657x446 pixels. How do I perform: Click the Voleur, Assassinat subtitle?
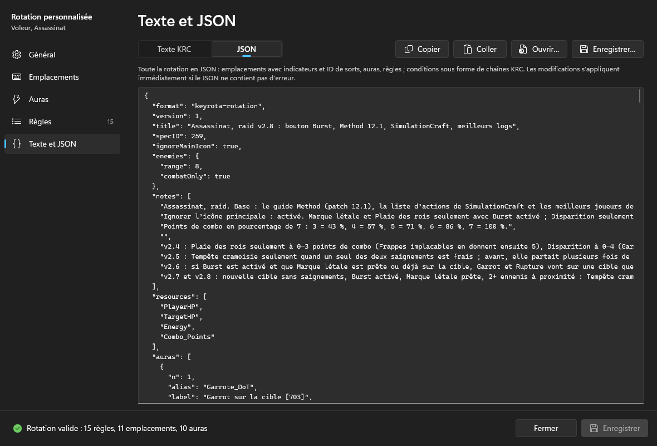38,28
